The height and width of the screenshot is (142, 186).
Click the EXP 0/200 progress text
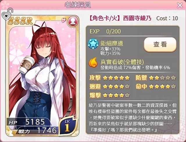click(x=105, y=31)
